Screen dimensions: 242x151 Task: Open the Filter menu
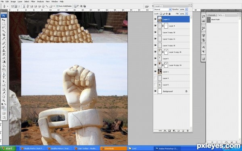33,2
